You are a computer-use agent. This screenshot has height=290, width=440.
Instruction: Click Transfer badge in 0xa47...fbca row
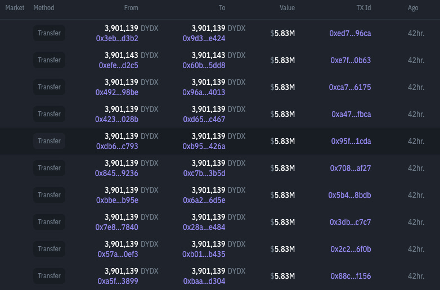tap(50, 114)
